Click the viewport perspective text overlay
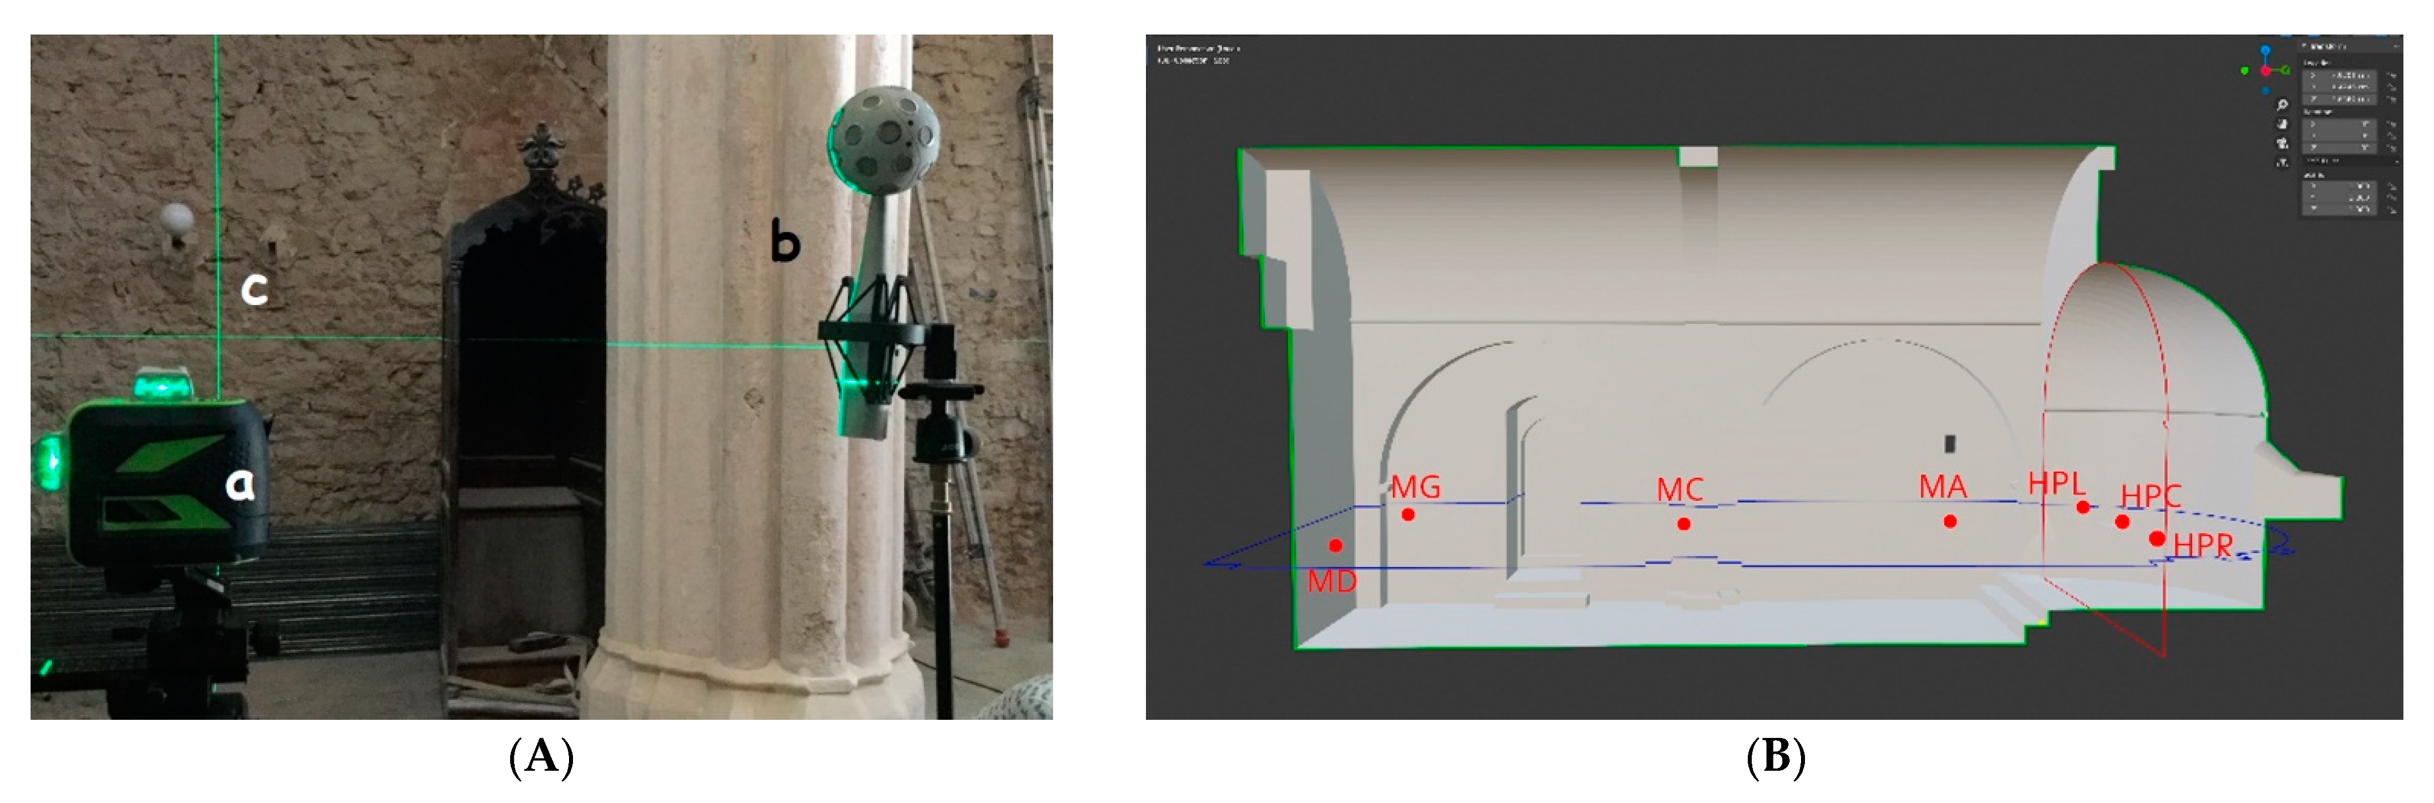Screen dimensions: 2434x803 point(1198,48)
